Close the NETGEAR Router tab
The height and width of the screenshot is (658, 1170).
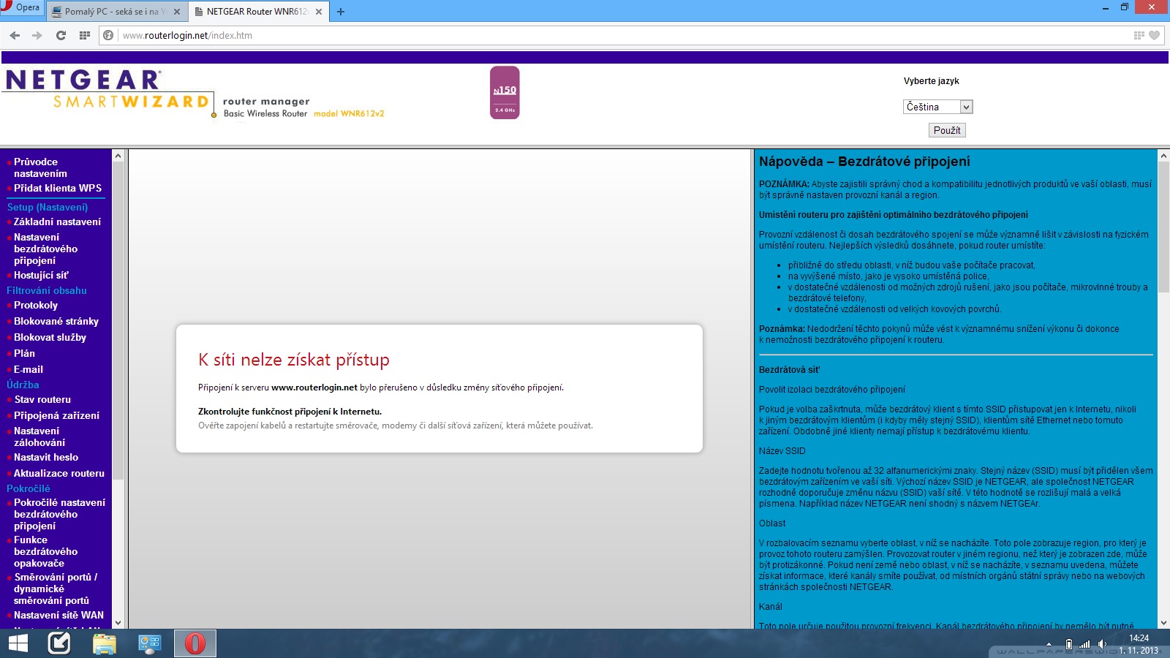pos(319,12)
